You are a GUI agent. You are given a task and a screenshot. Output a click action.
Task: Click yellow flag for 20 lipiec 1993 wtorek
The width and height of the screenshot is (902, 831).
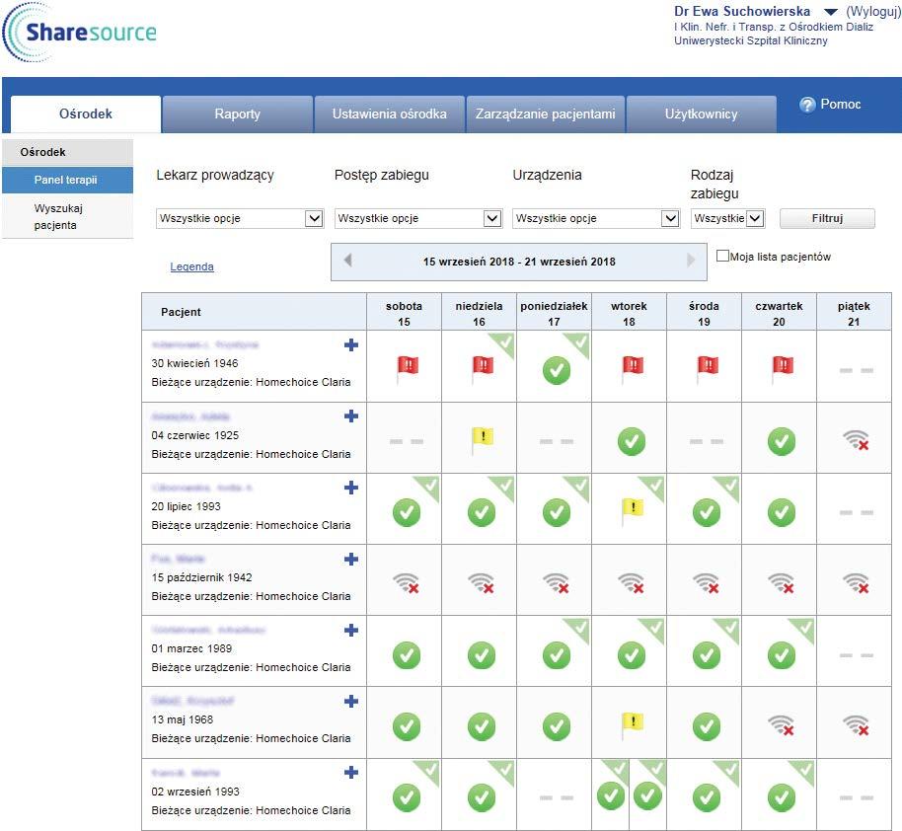pyautogui.click(x=633, y=511)
